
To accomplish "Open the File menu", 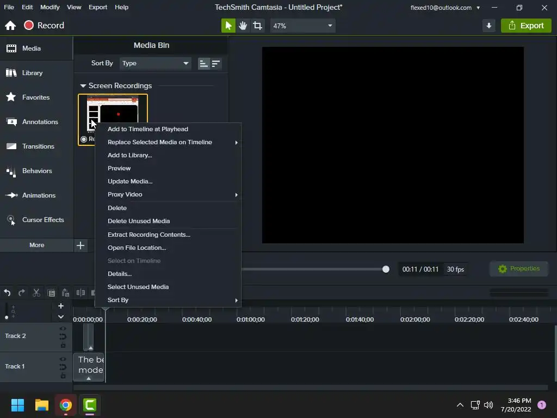I will pyautogui.click(x=9, y=7).
